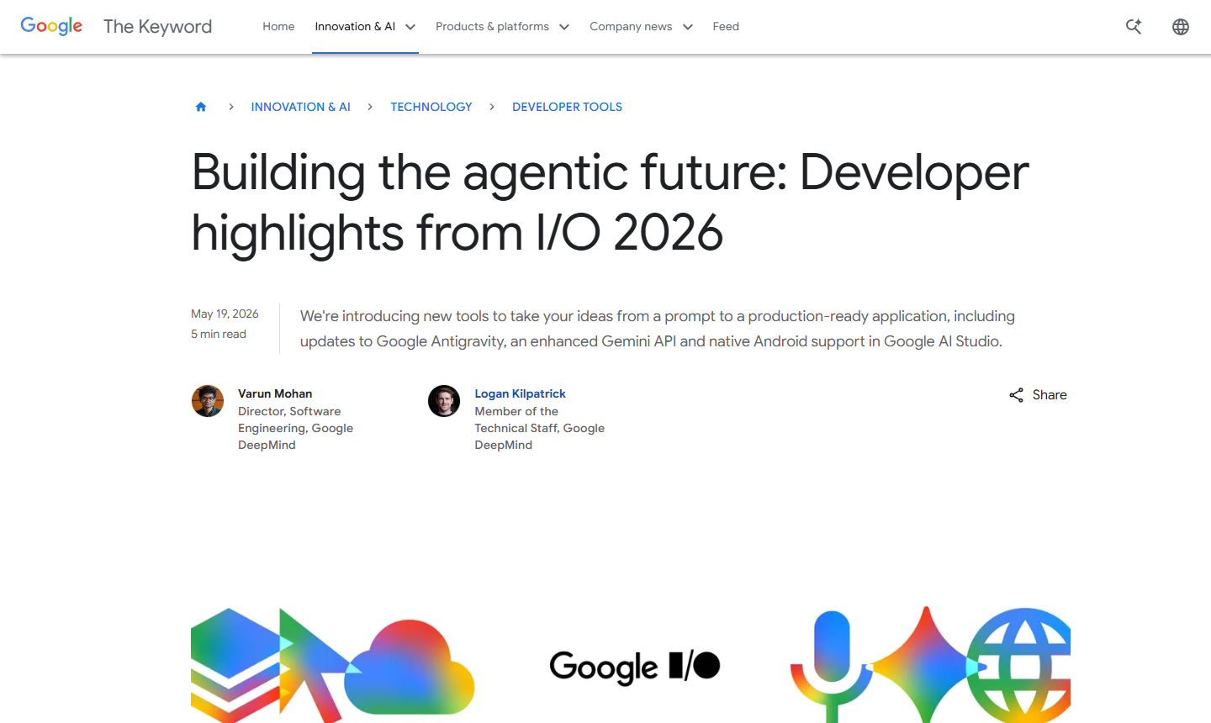
Task: Click Member of the Technical Staff text
Action: click(540, 428)
